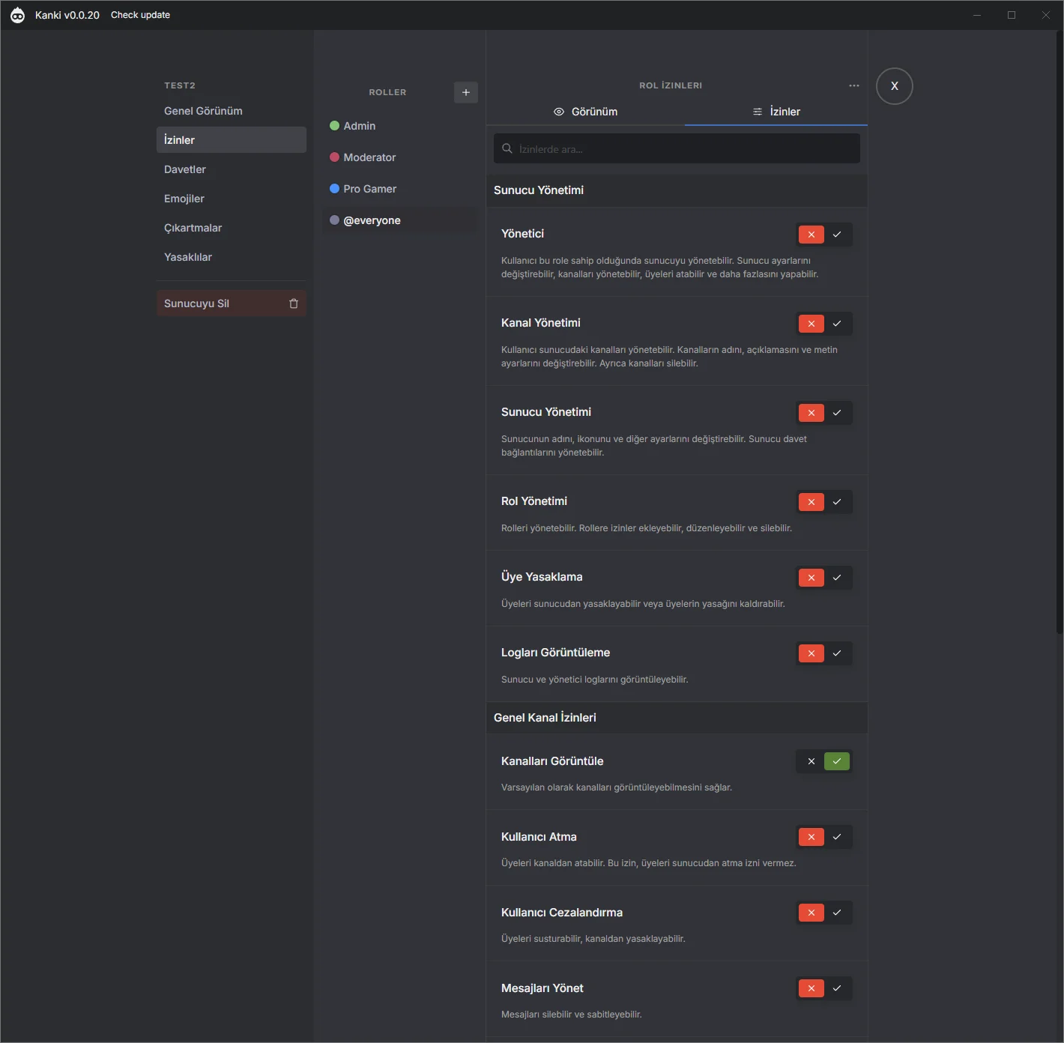Allow Kanal Yönetimi permission with checkmark
Screen dimensions: 1064x1043
click(837, 324)
